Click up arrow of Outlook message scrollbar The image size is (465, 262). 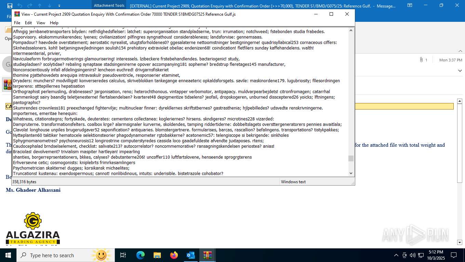tap(460, 101)
